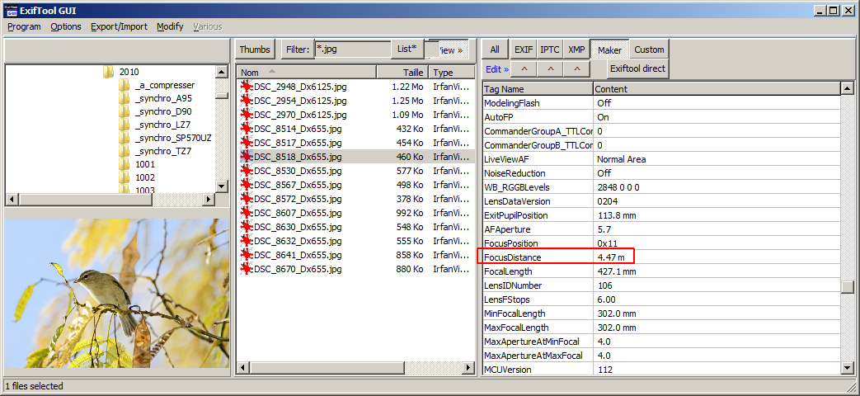
Task: Click the Content column header
Action: (717, 89)
